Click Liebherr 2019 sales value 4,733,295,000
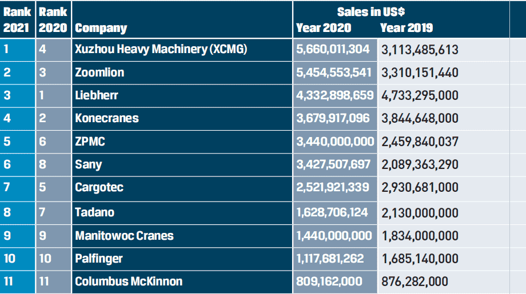This screenshot has width=526, height=294. (x=420, y=96)
